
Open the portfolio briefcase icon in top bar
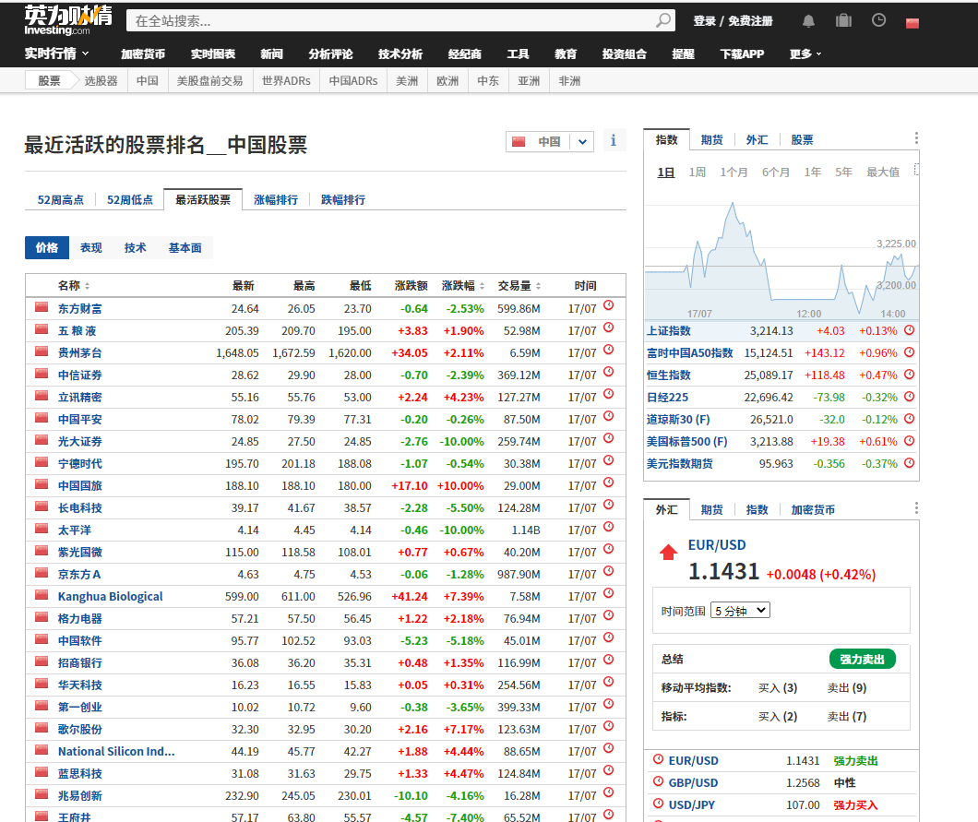click(x=843, y=20)
